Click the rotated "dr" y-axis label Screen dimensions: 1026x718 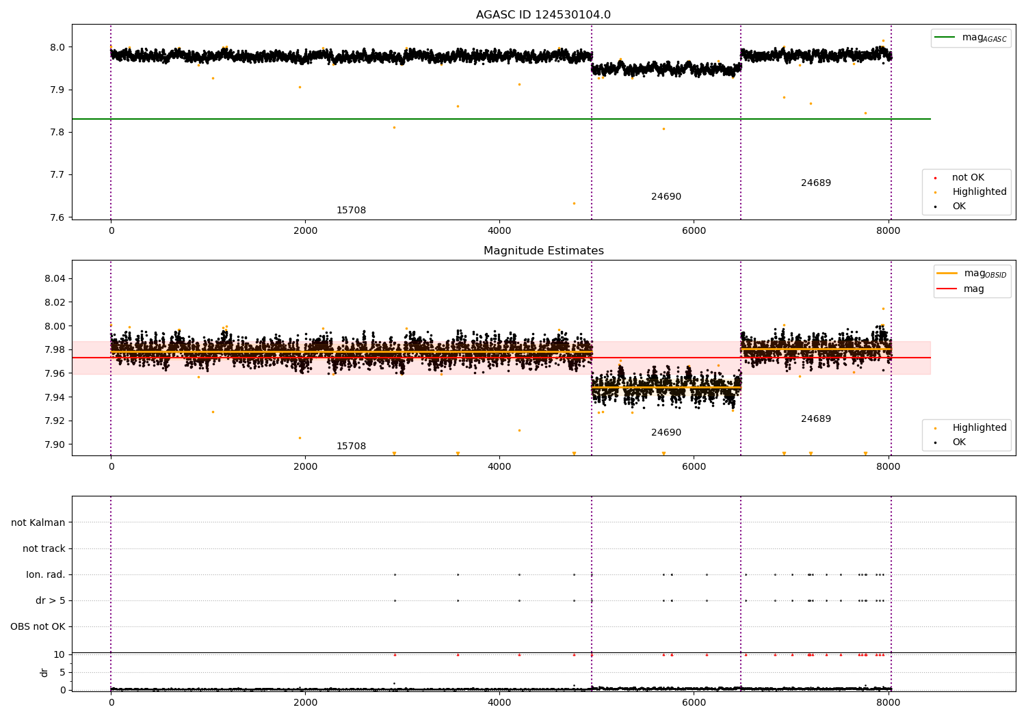pos(44,672)
